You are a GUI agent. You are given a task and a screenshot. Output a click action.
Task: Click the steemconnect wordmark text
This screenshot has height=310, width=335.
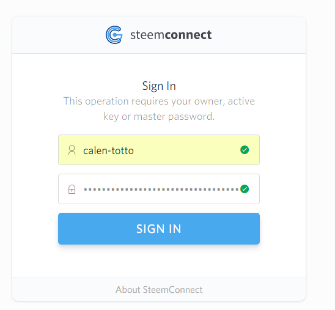171,35
